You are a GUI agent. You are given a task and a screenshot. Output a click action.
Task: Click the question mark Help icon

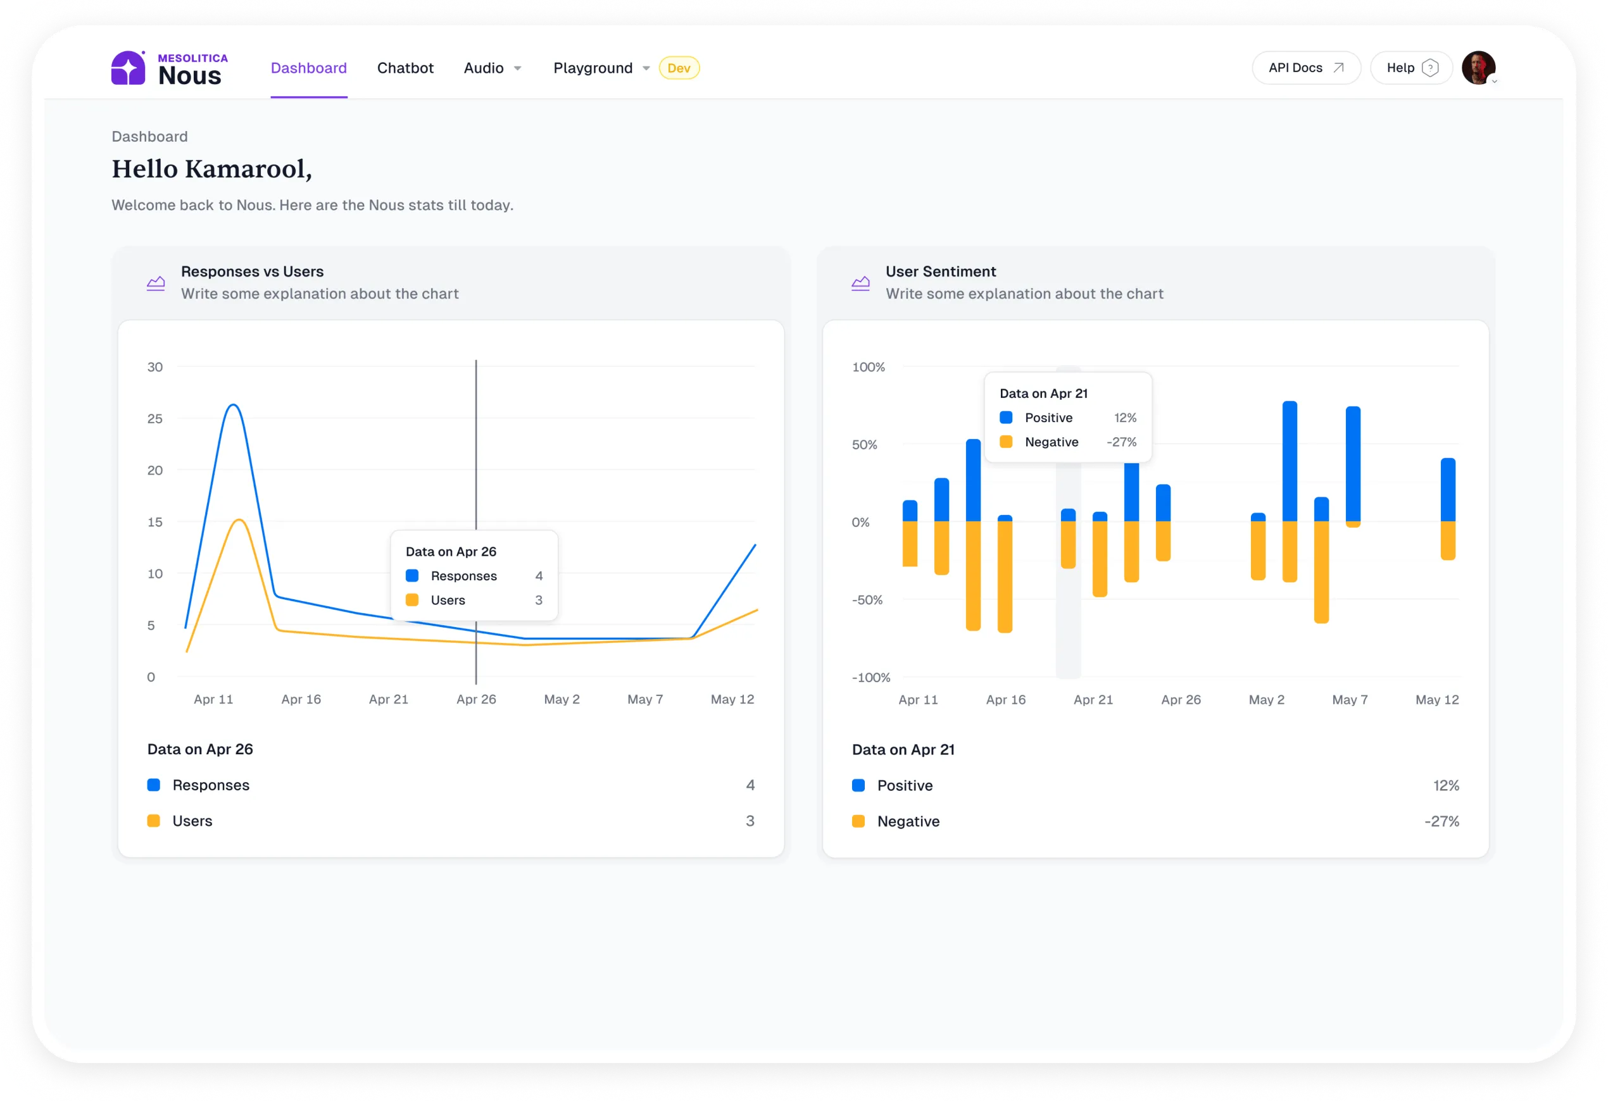coord(1429,68)
